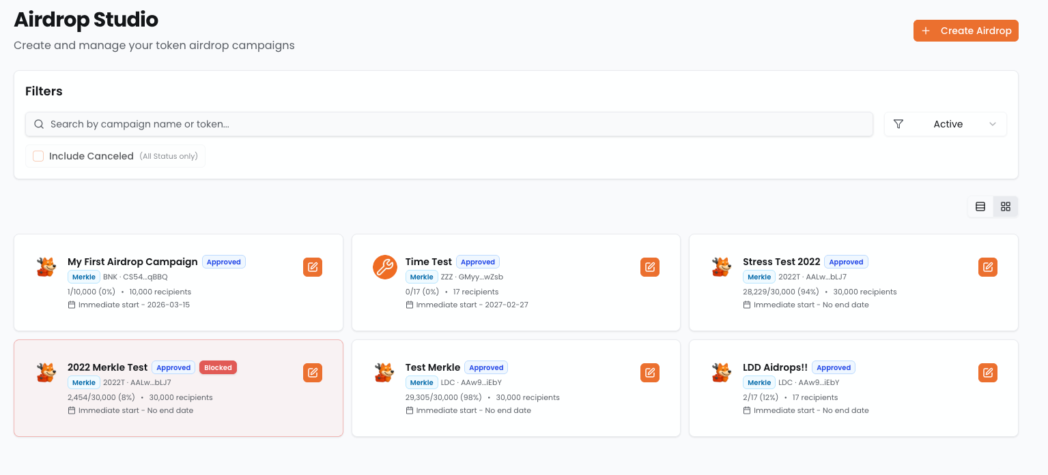Click the Time Test edit icon

650,267
